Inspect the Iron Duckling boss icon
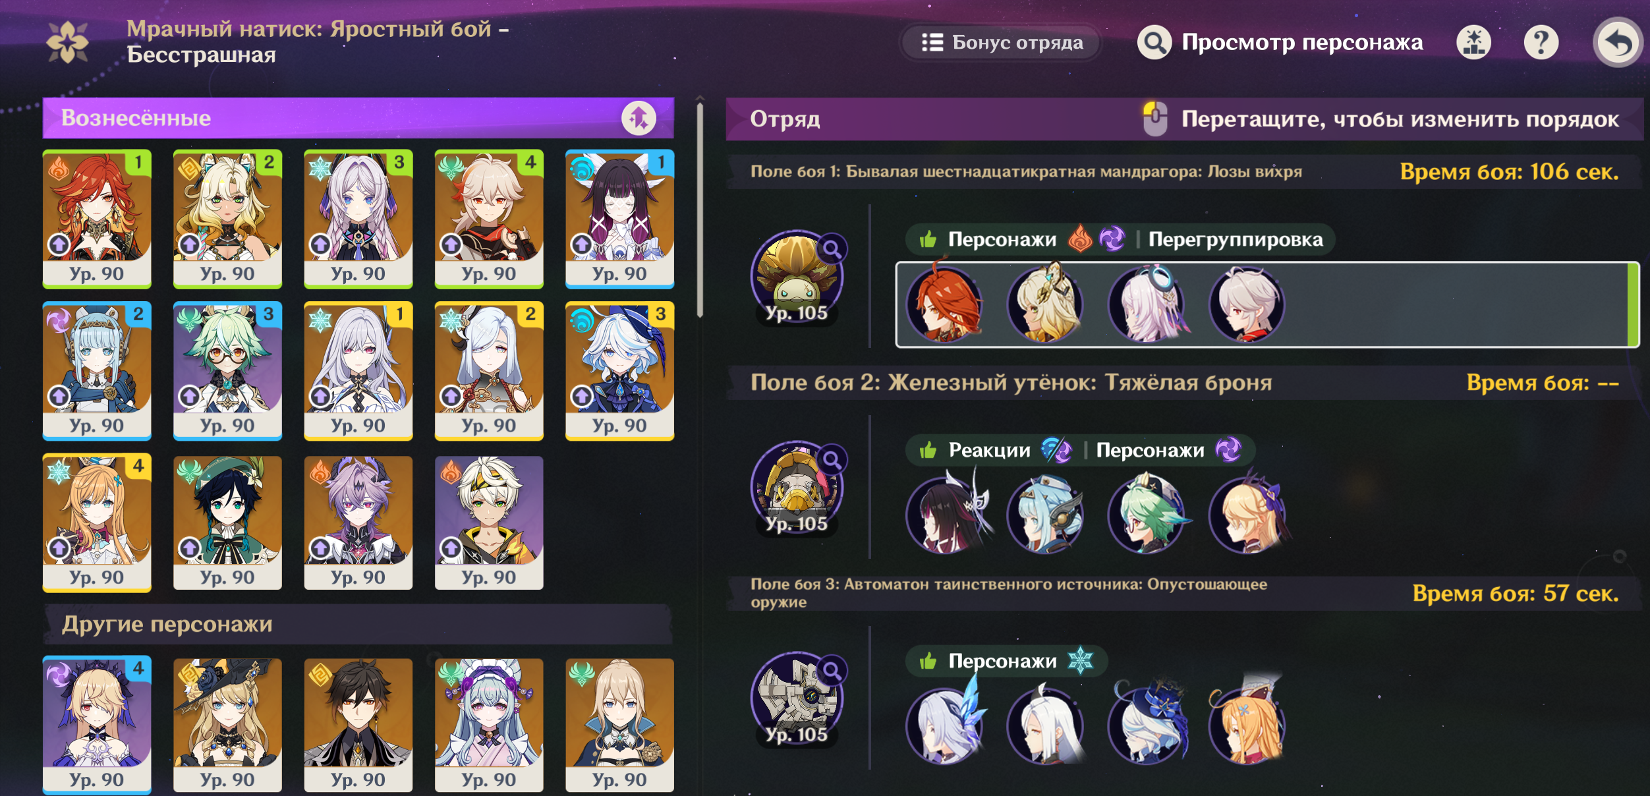Image resolution: width=1650 pixels, height=796 pixels. tap(797, 488)
